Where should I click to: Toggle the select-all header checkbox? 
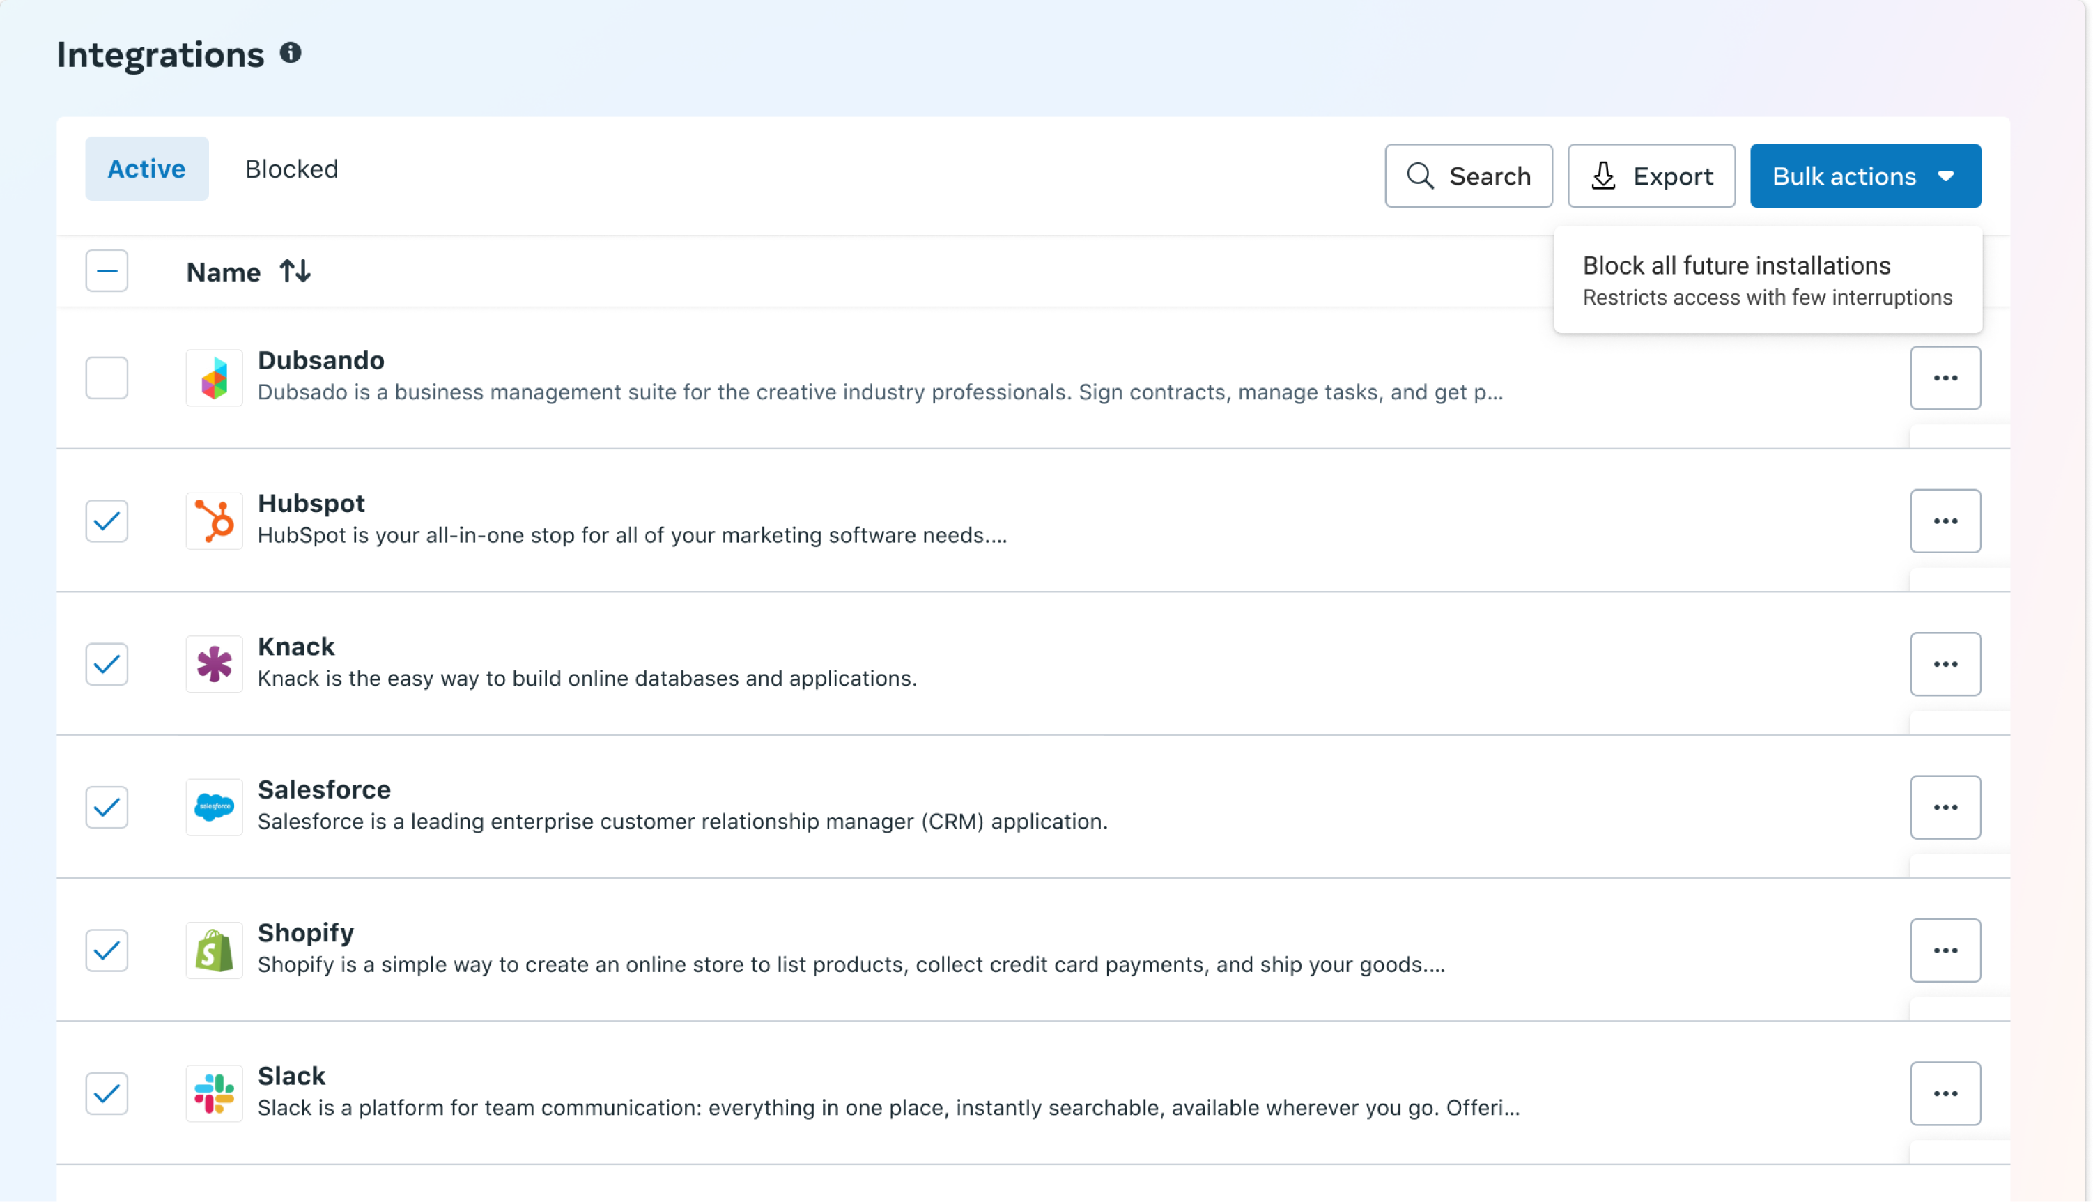[x=107, y=271]
